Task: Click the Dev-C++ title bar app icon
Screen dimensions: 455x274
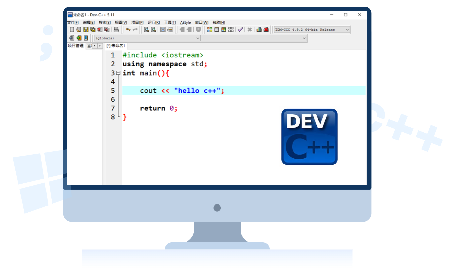Action: 70,15
